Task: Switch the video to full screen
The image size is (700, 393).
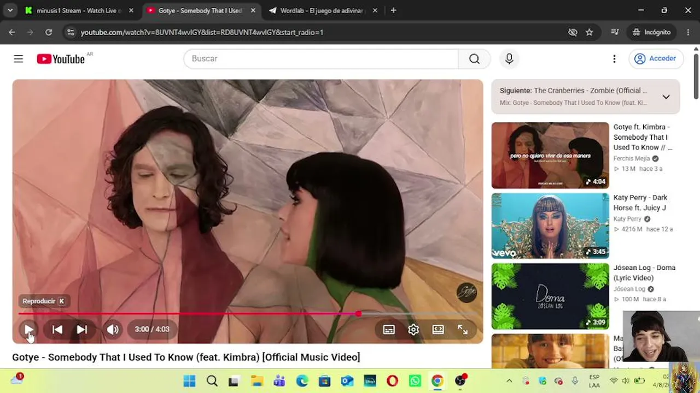Action: tap(463, 329)
